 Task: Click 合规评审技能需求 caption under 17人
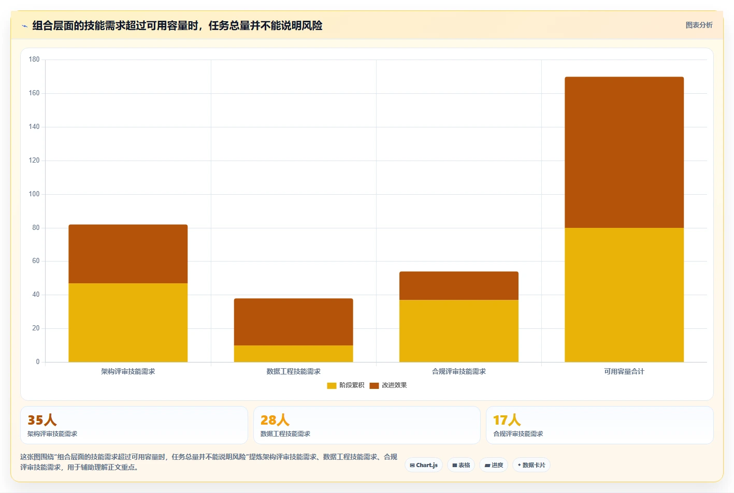pos(518,434)
